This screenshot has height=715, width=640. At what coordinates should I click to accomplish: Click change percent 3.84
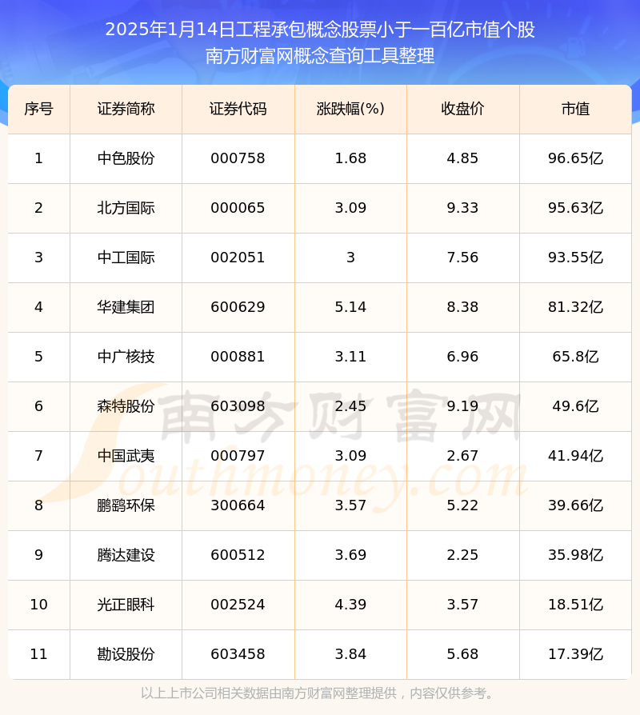point(350,654)
